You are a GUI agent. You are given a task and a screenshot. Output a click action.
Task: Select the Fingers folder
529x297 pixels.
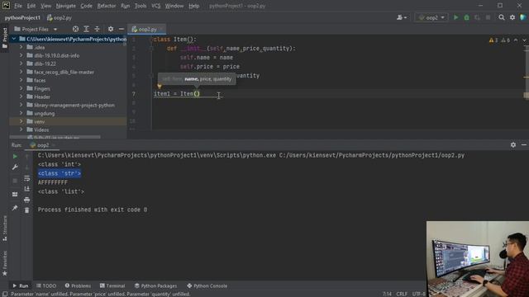(x=42, y=88)
